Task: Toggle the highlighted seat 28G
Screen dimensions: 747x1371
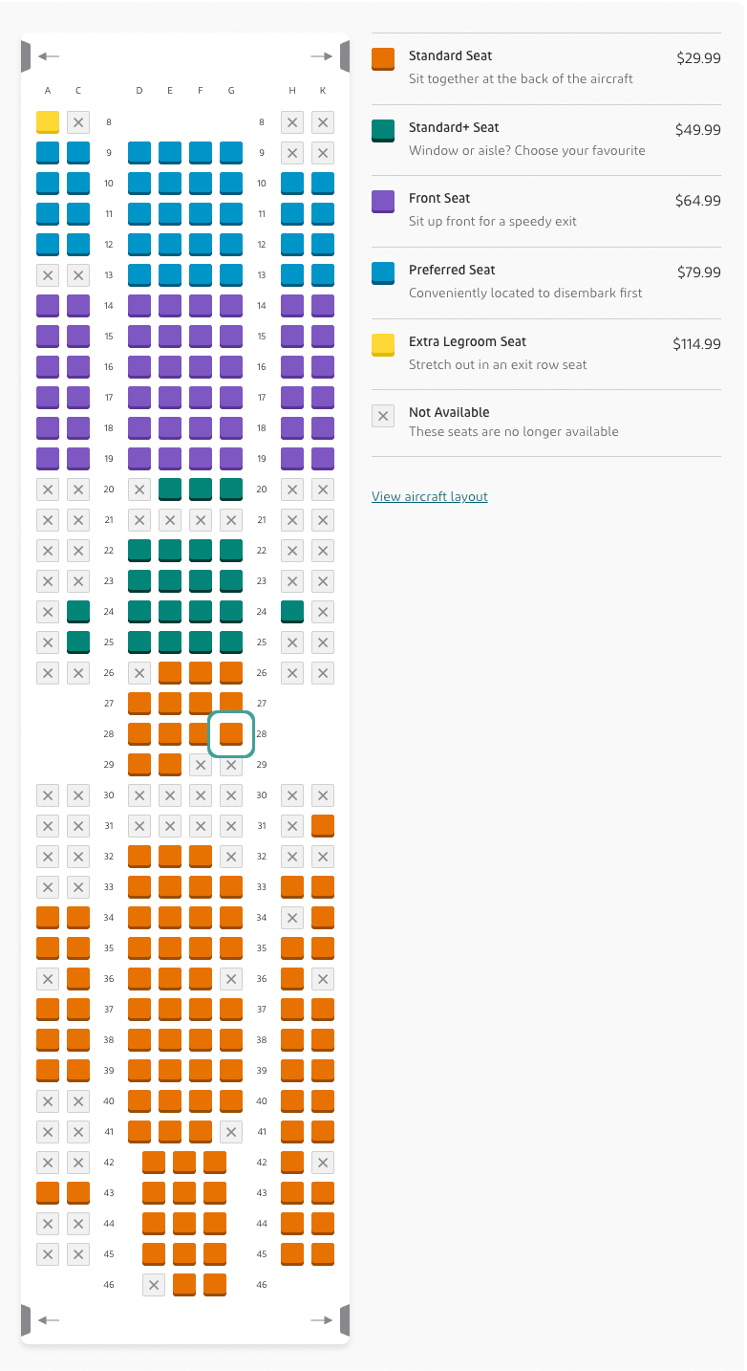Action: pyautogui.click(x=231, y=734)
